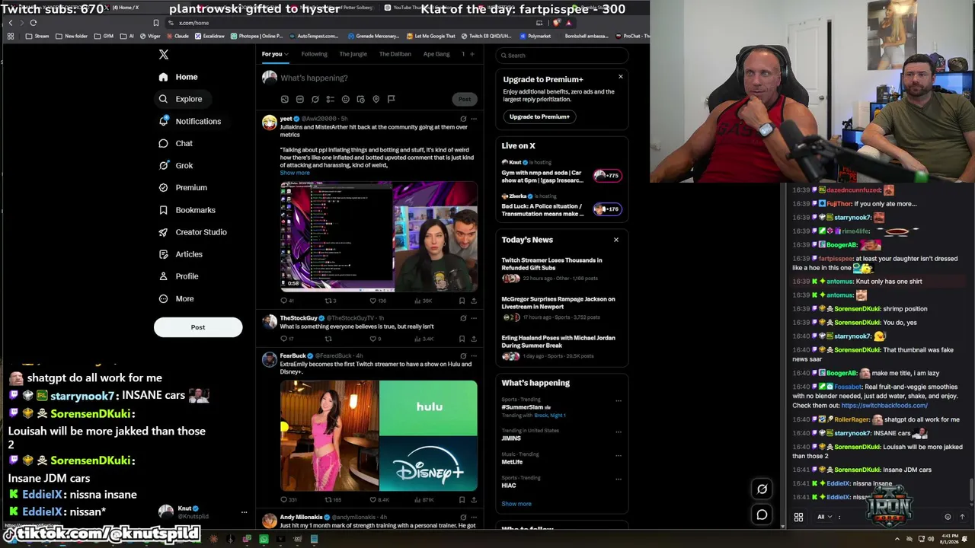The image size is (975, 548).
Task: Open the For you timeline dropdown
Action: (275, 54)
